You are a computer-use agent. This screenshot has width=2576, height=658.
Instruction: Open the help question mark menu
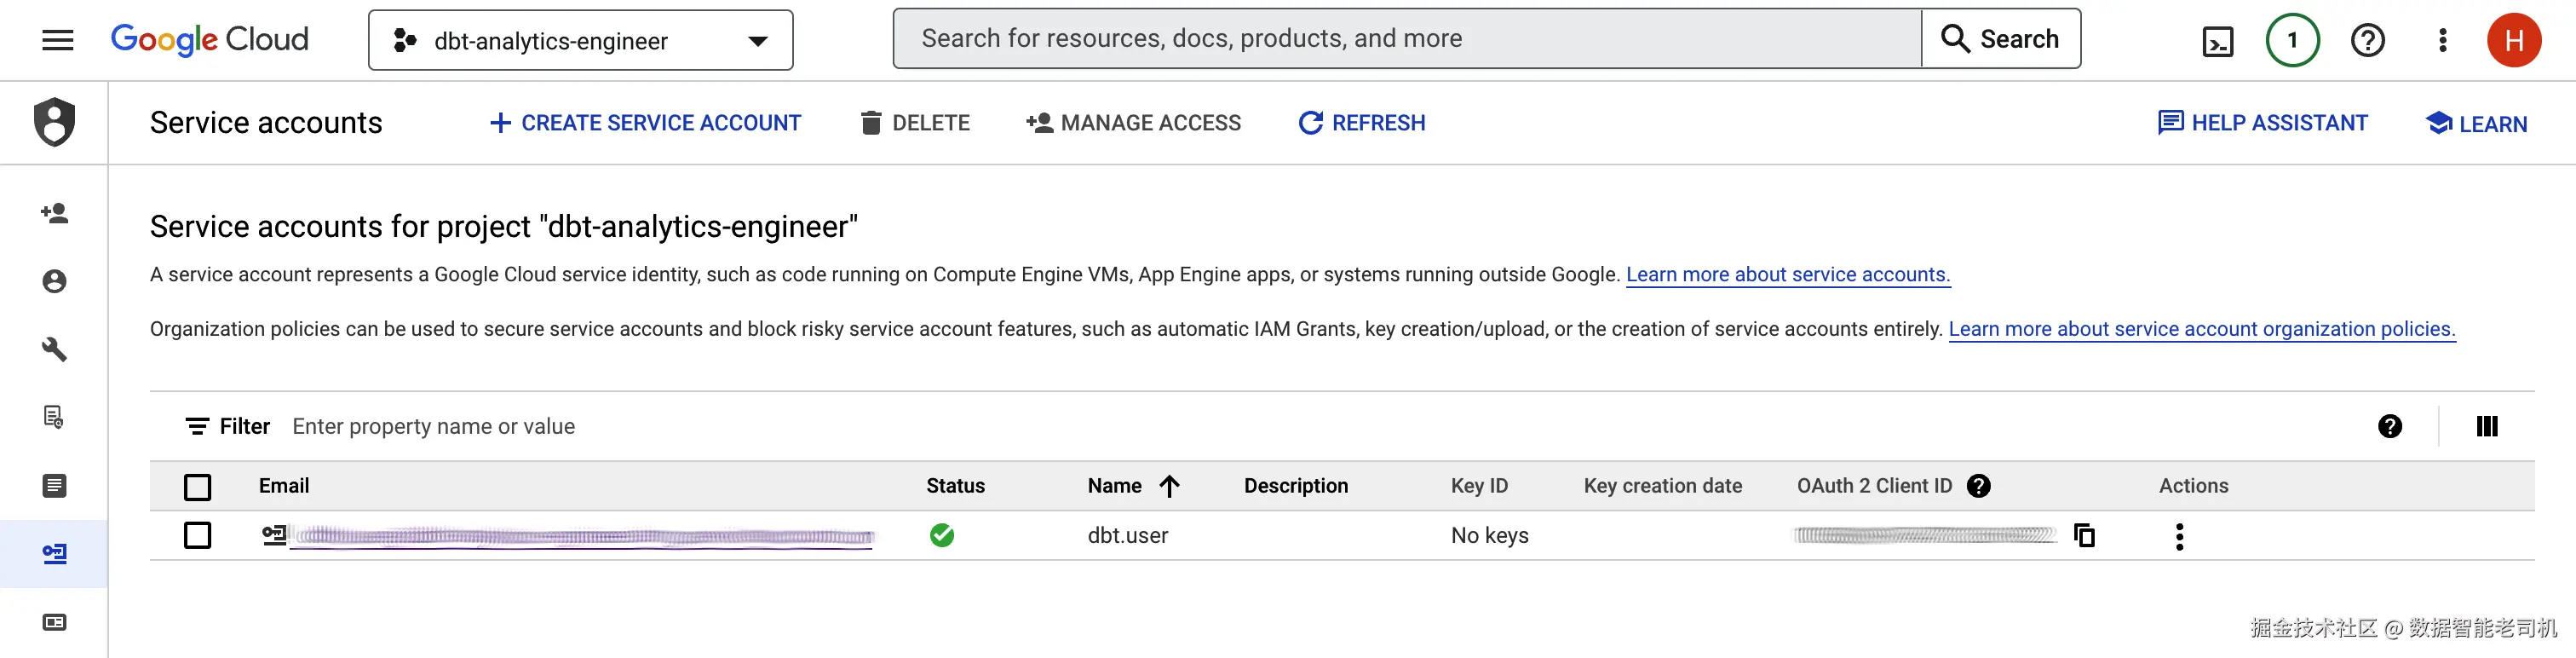[2367, 40]
